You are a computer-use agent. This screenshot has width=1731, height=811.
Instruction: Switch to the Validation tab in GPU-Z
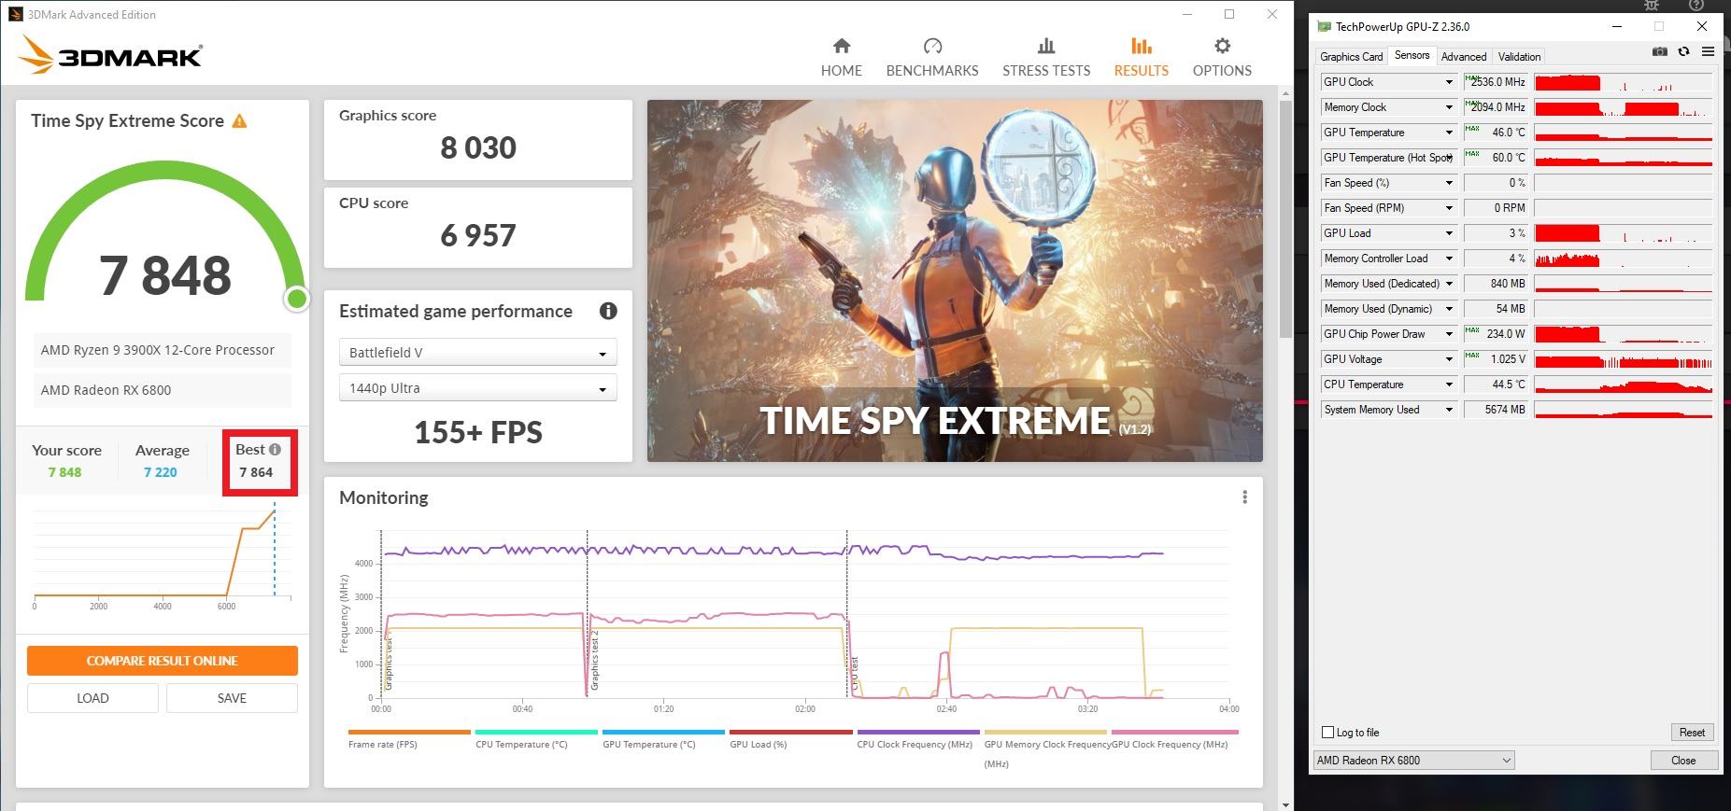click(x=1519, y=57)
